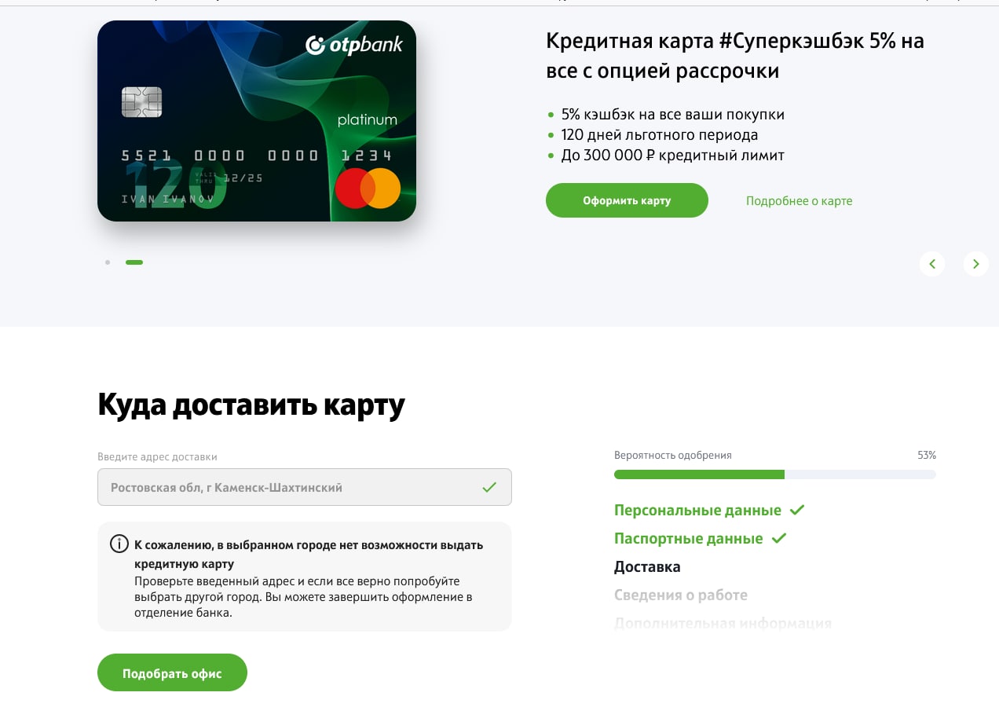Click the info icon in the warning box

coord(119,544)
